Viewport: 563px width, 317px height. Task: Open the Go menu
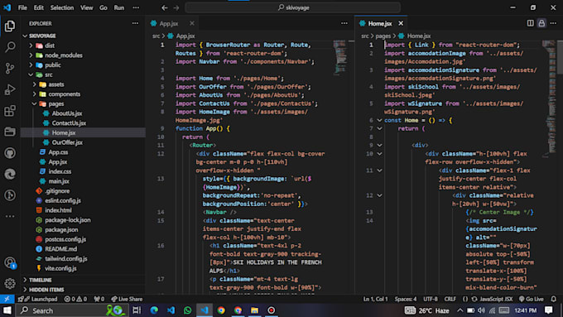103,7
